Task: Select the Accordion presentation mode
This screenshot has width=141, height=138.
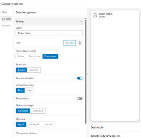Action: click(x=34, y=56)
